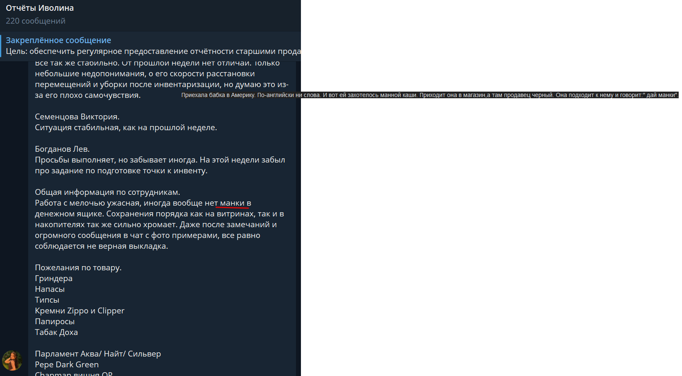Click the Парламент Аква/ Найт/ Сильвер line
The width and height of the screenshot is (682, 376).
click(98, 354)
